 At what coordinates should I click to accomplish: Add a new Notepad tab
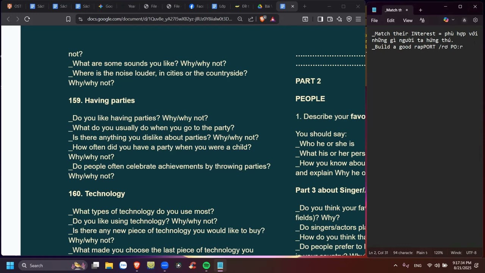tap(420, 10)
